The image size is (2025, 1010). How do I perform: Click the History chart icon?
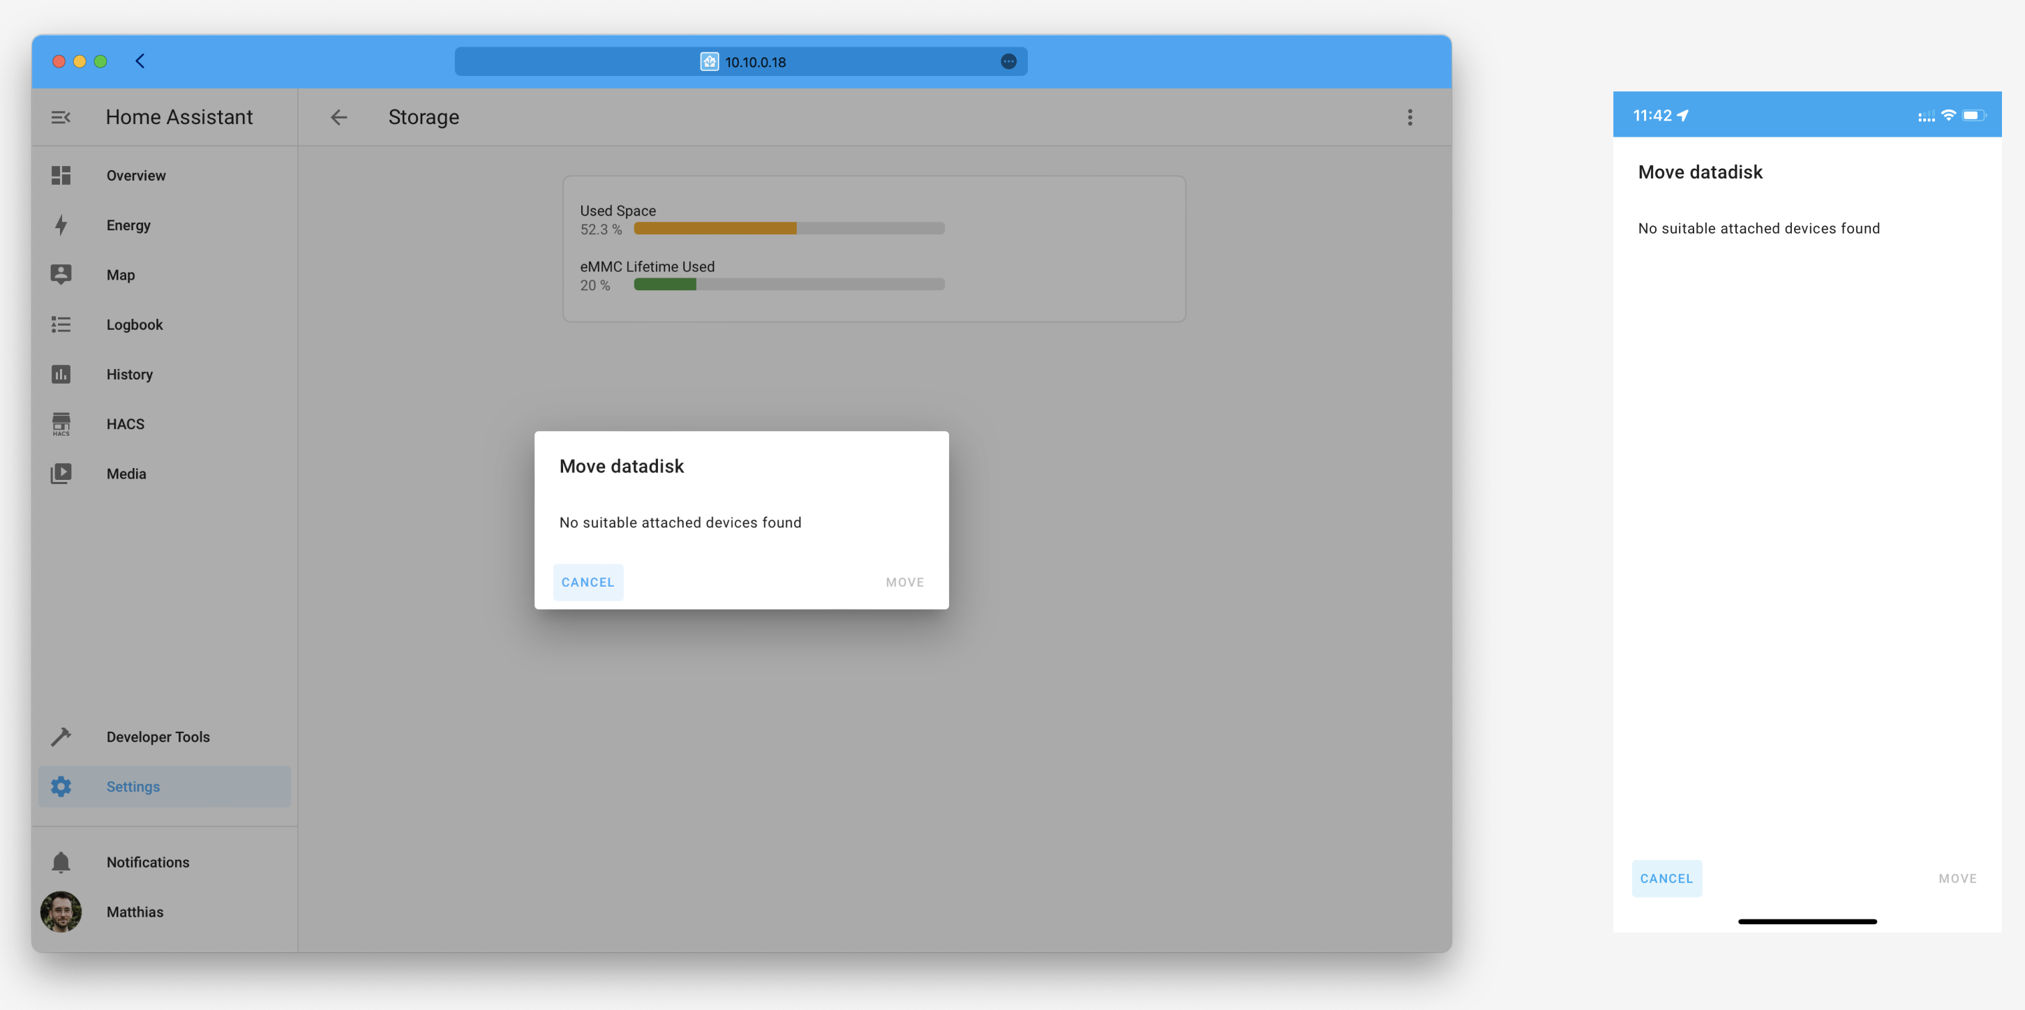coord(61,374)
